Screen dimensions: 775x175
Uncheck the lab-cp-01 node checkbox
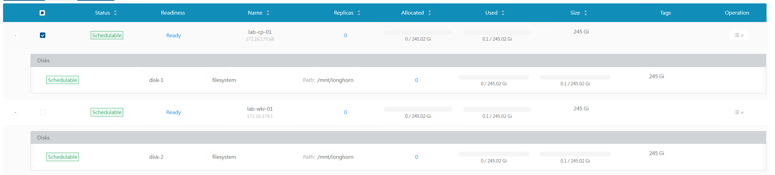point(43,35)
